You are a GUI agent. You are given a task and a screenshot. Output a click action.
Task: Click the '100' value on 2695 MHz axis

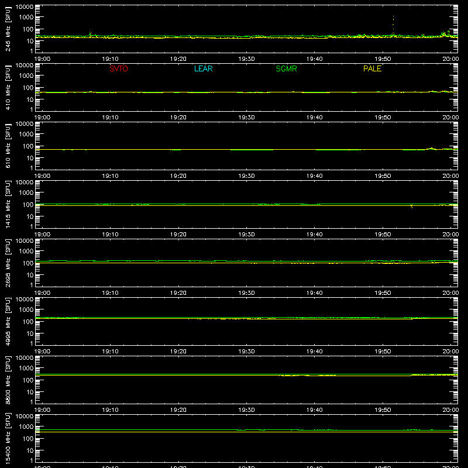tap(28, 263)
